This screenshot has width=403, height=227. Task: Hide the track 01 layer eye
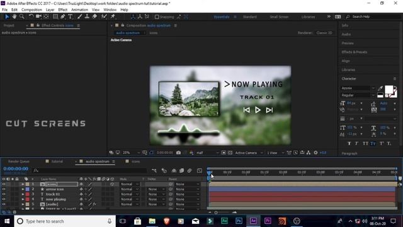click(x=4, y=194)
